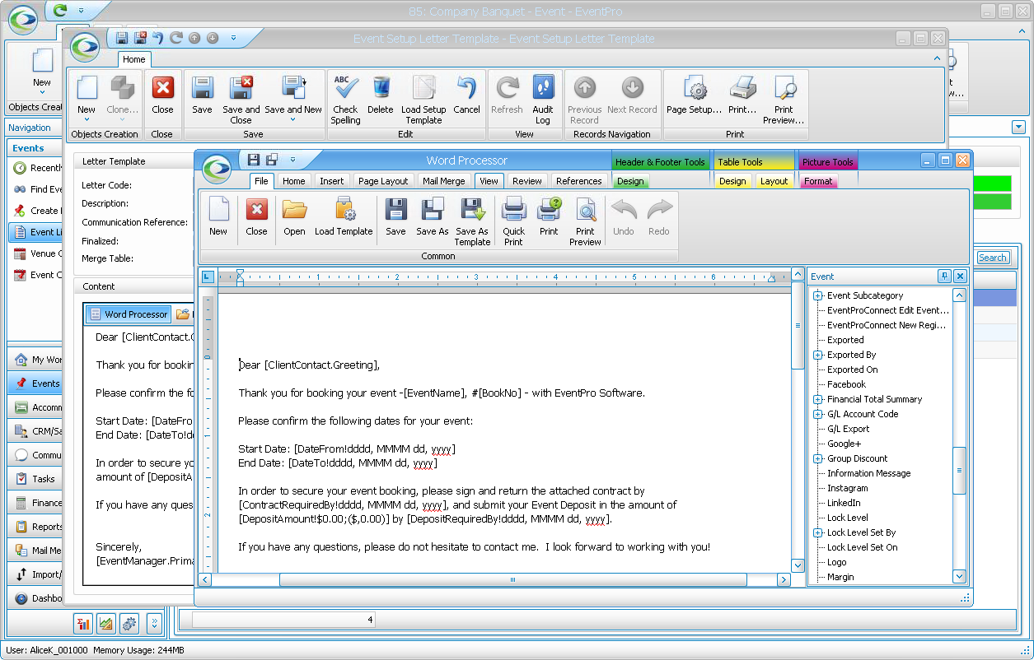Open the New dropdown in Letter Template ribbon
1034x660 pixels.
click(x=87, y=120)
